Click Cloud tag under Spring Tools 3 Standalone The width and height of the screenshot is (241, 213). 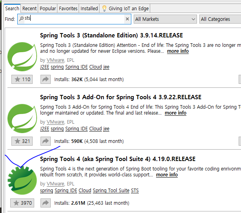pos(96,67)
